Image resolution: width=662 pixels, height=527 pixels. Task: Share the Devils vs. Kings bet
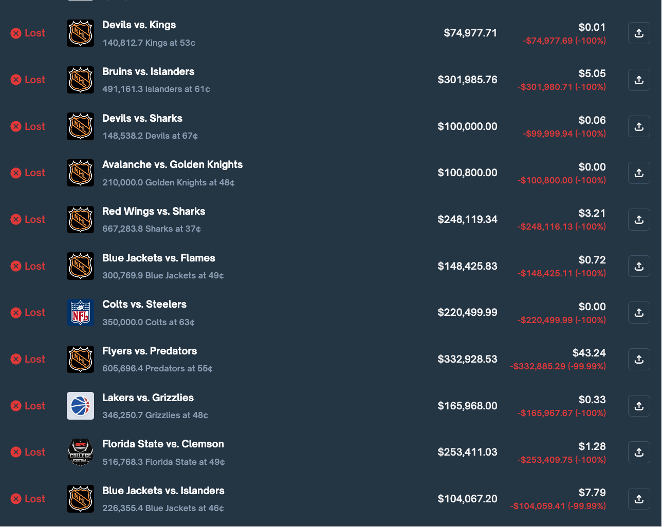coord(638,33)
